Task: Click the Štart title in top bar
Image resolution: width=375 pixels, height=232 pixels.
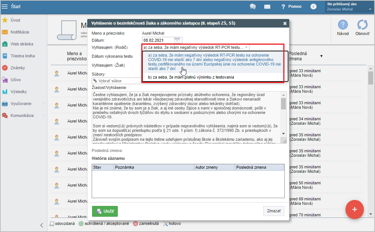Action: (16, 6)
